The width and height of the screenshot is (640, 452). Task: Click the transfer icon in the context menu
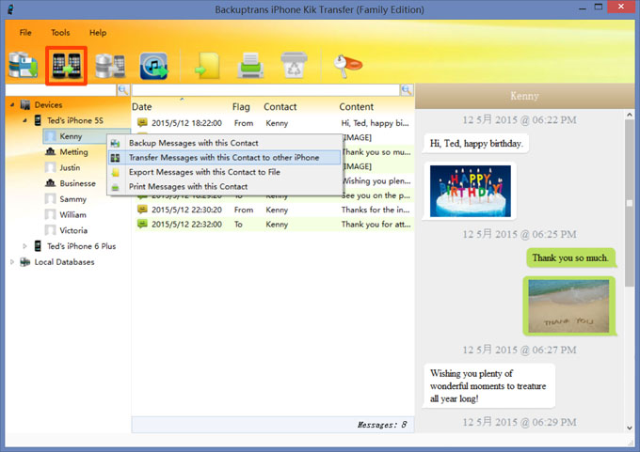click(115, 158)
